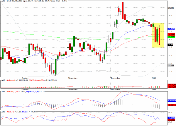Click October on the volume panel time axis

pos(25,89)
